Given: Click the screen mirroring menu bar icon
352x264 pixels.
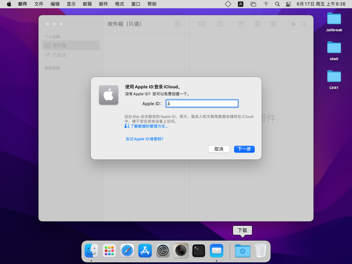Looking at the screenshot, I should coord(253,4).
